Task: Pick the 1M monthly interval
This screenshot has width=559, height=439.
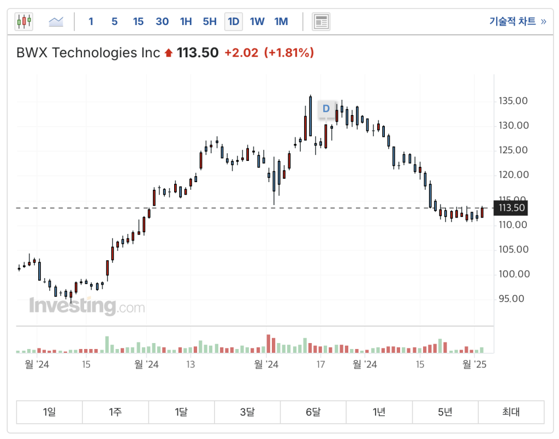Action: [281, 22]
